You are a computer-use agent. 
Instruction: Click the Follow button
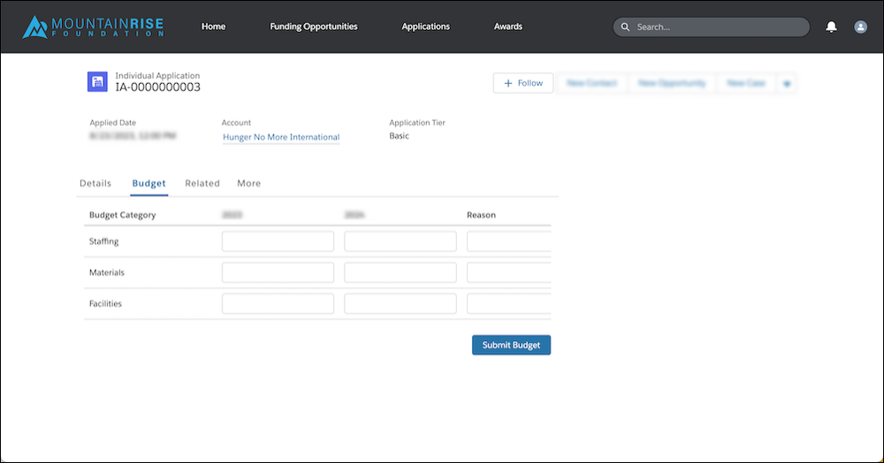point(523,83)
